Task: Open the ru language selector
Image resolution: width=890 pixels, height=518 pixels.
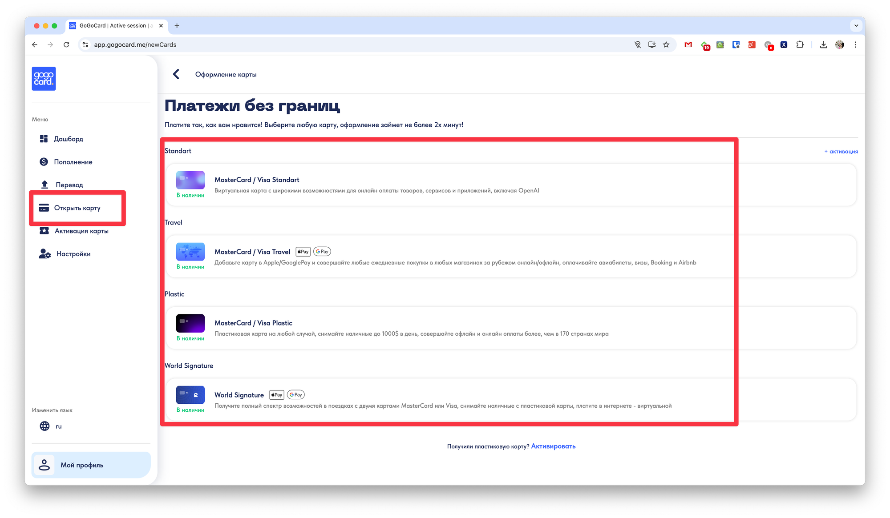Action: click(59, 426)
